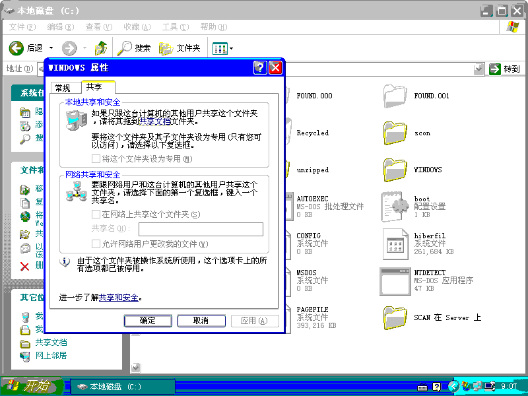Select the WINDOWS folder icon in file list
The height and width of the screenshot is (396, 528).
click(x=395, y=170)
